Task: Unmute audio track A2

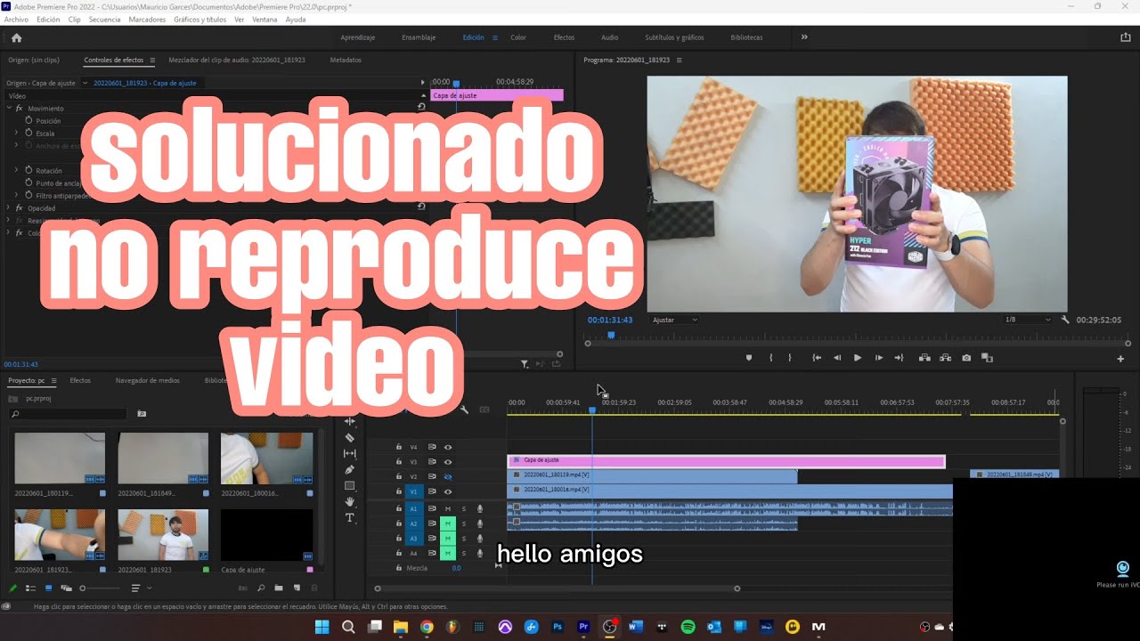Action: pyautogui.click(x=448, y=523)
